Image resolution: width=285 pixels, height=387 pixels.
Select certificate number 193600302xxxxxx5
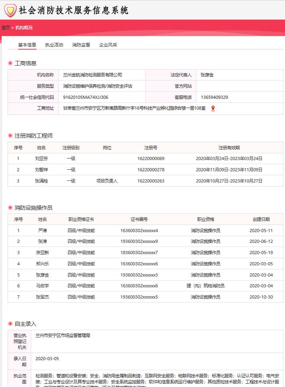(x=139, y=297)
